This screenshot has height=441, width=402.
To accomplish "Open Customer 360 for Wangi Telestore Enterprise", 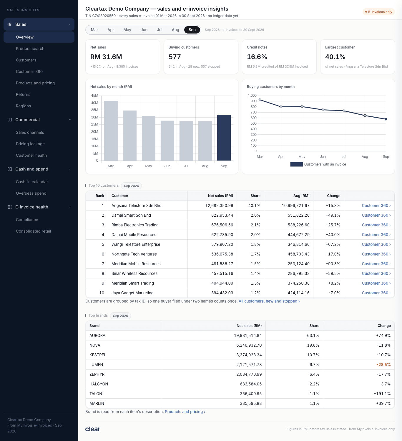I will (x=376, y=244).
